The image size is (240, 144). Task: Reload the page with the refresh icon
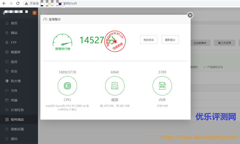coord(18,3)
